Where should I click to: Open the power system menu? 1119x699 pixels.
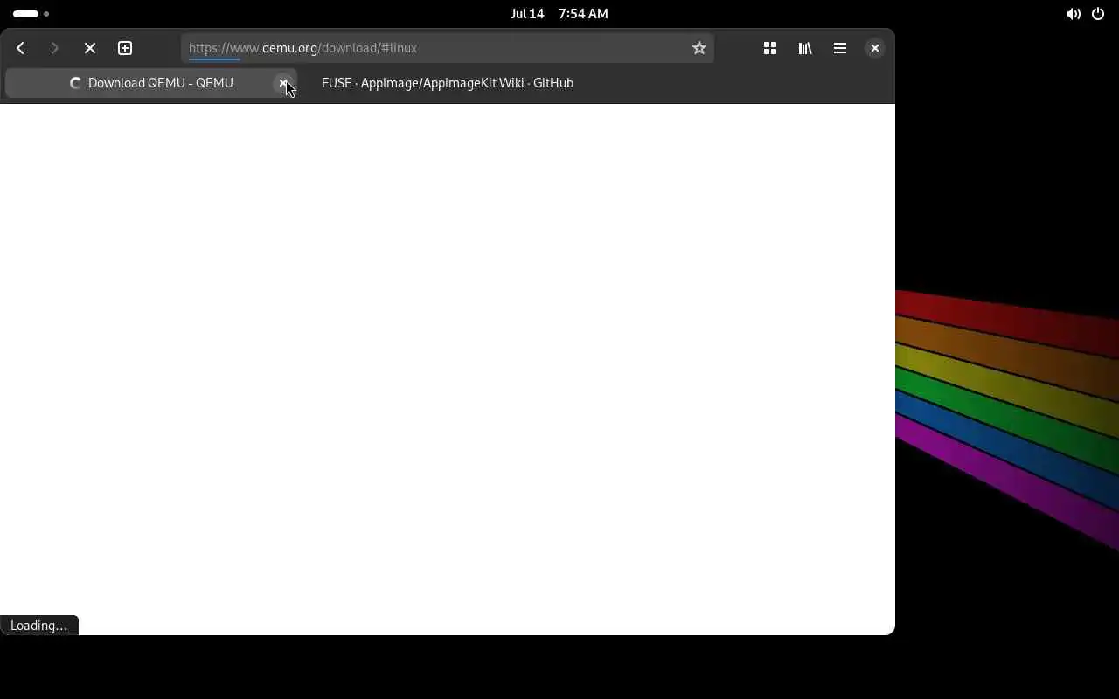[x=1098, y=14]
